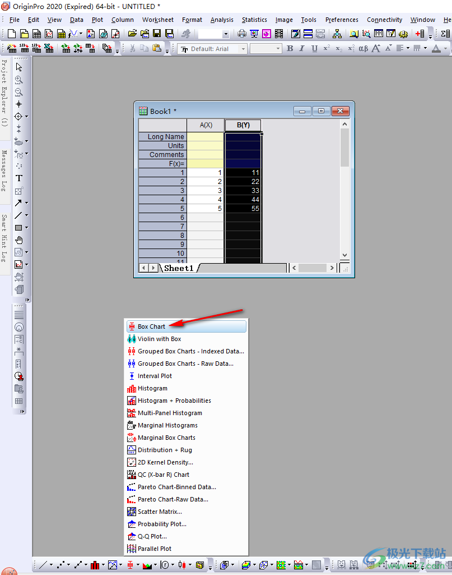Select the Pointer tool in the left toolbar
452x575 pixels.
(x=19, y=67)
